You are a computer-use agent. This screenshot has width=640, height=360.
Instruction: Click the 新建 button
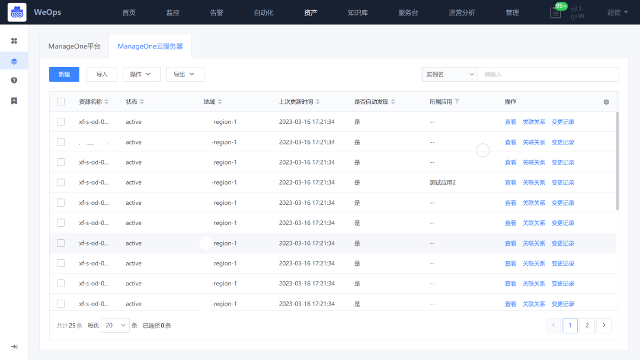point(64,74)
